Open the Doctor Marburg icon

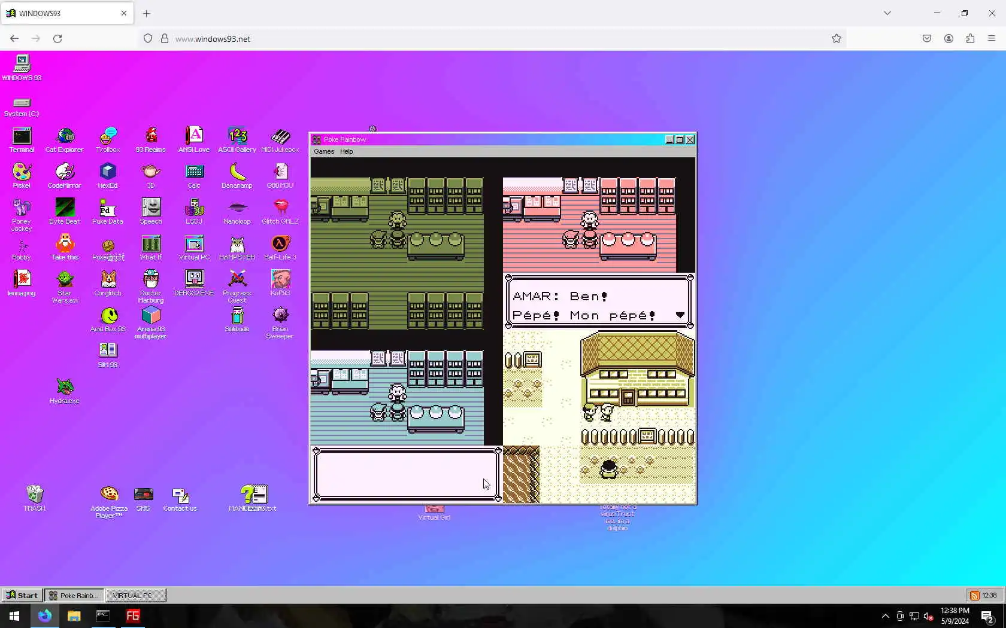(151, 287)
